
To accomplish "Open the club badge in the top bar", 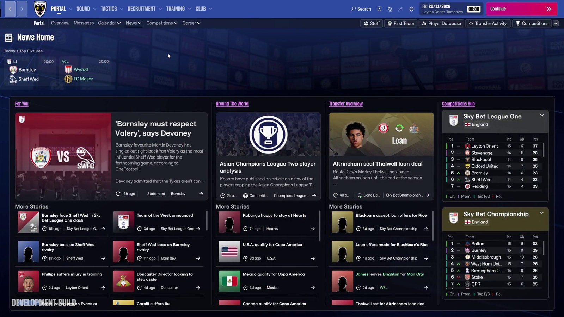I will coord(40,9).
